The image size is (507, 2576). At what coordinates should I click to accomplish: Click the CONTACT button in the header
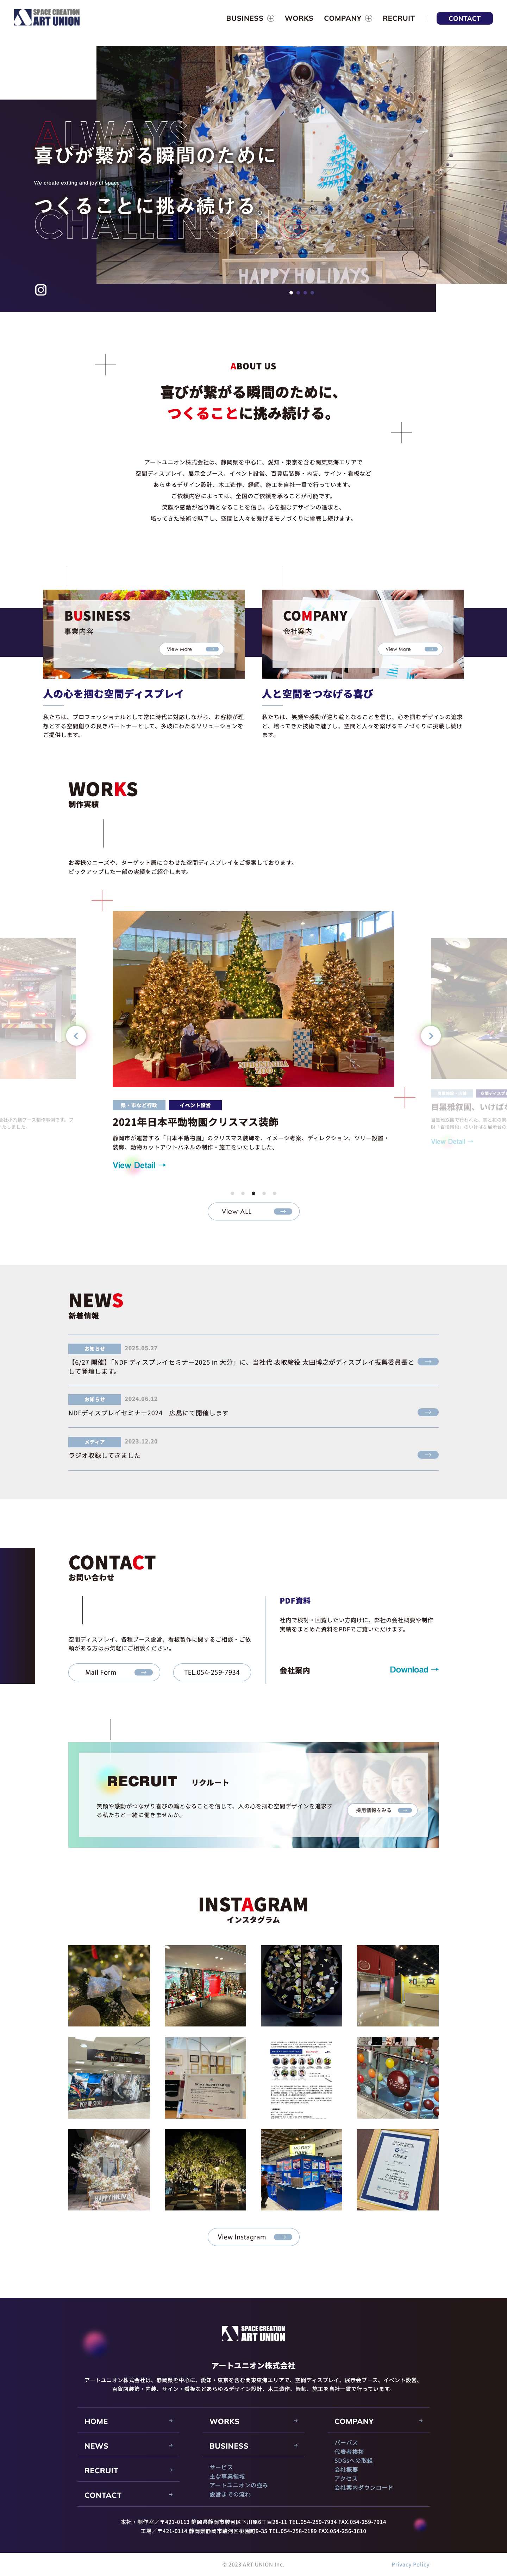click(x=464, y=18)
